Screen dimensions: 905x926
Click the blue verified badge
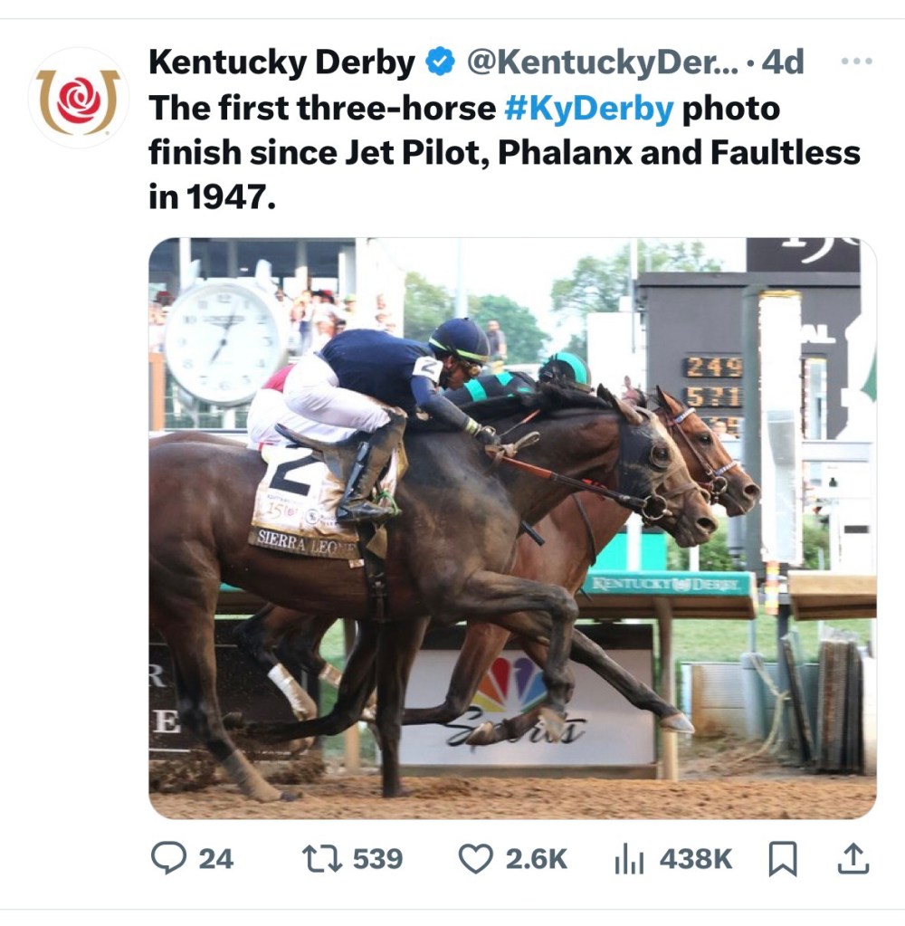(x=440, y=62)
